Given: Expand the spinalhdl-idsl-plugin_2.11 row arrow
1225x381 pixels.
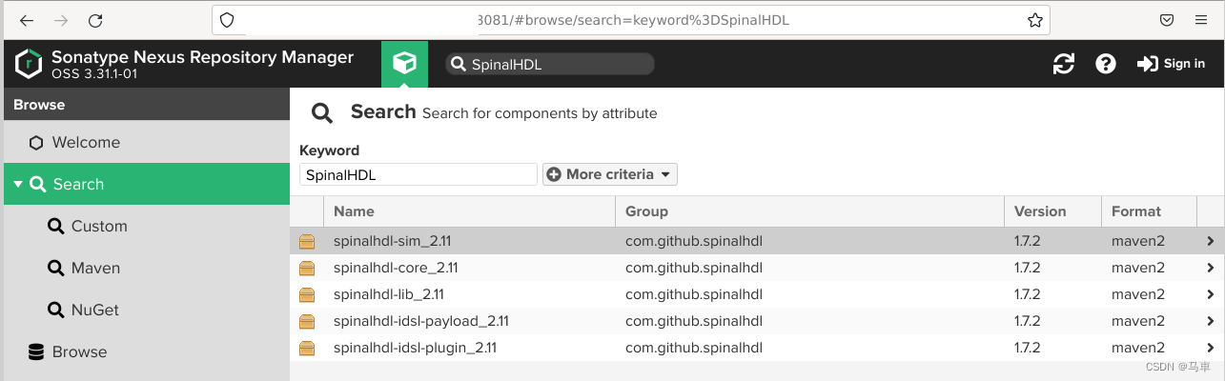Looking at the screenshot, I should pos(1211,348).
